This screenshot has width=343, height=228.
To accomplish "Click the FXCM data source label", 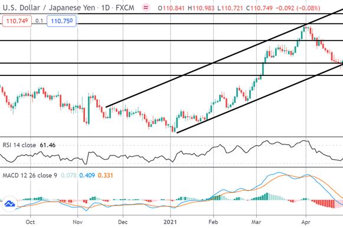I will (125, 8).
